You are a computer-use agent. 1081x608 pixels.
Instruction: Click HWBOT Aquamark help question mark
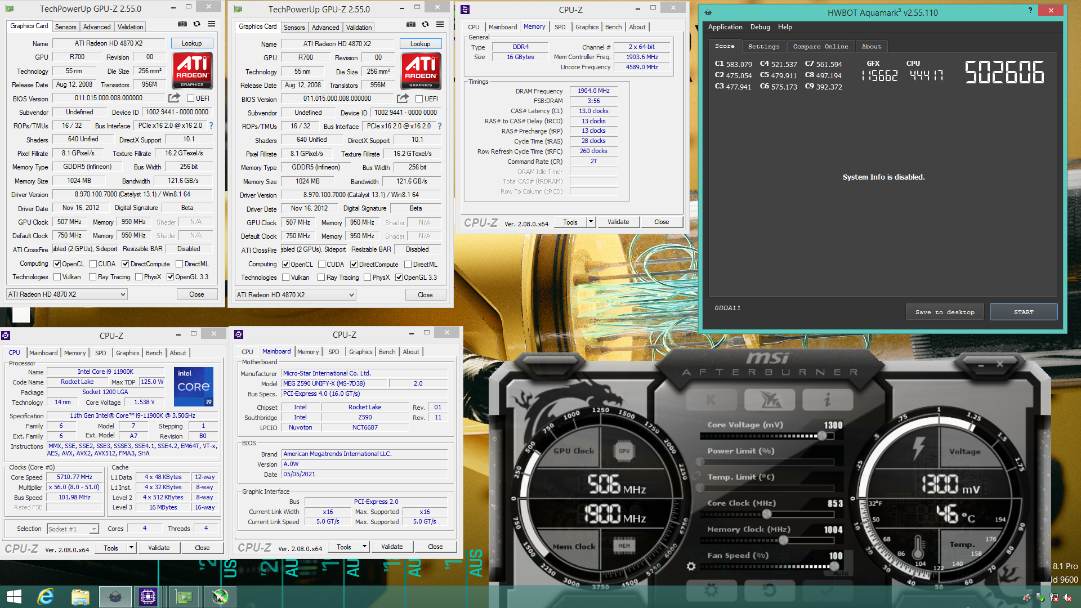1030,10
